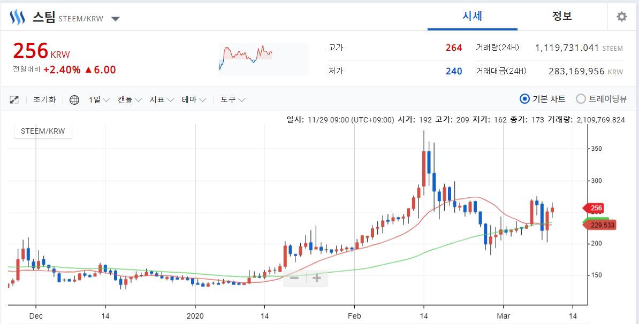Viewport: 639px width, 324px height.
Task: Click the 거래량 2,109,769.824 readout
Action: (x=586, y=120)
